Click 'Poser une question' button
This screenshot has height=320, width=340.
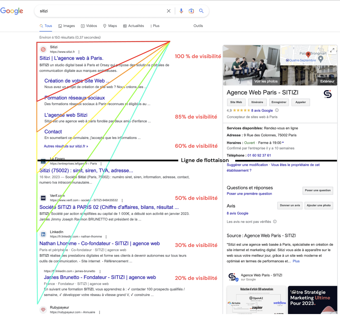(318, 190)
